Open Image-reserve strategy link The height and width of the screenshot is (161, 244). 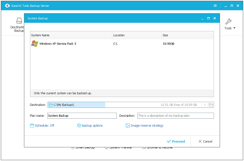coord(144,126)
